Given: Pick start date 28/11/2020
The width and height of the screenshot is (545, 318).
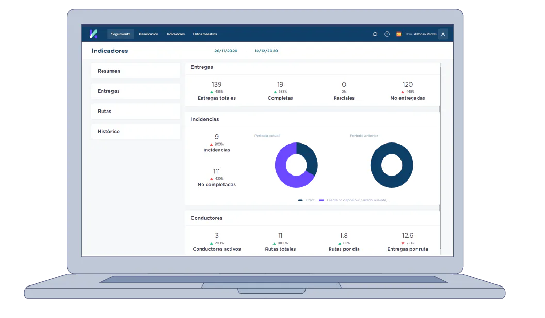Looking at the screenshot, I should click(x=226, y=51).
